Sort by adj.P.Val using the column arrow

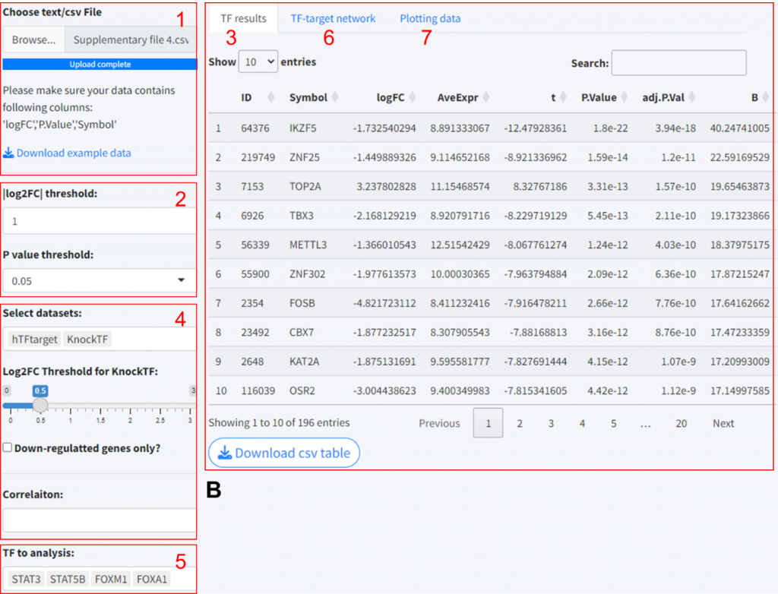(693, 97)
